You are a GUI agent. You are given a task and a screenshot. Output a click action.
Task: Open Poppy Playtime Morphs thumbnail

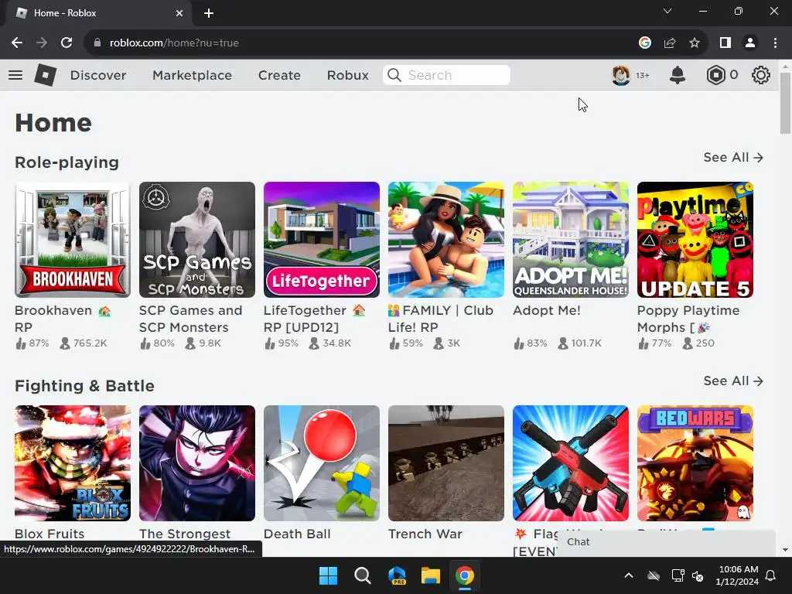point(695,240)
